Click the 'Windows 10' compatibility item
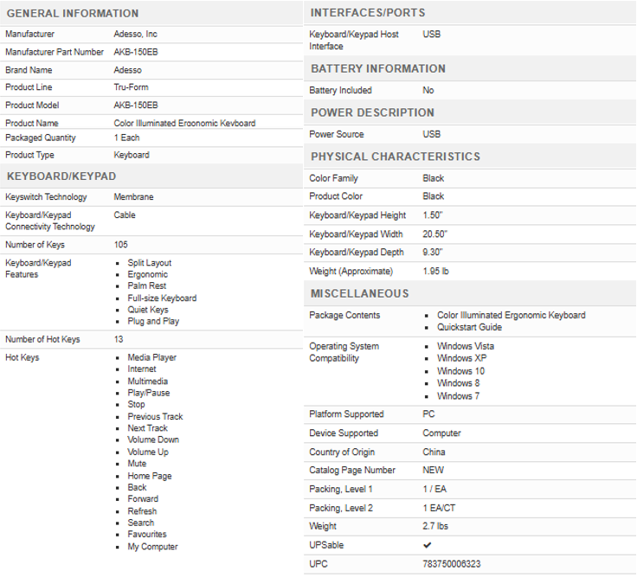The height and width of the screenshot is (584, 637). (x=460, y=371)
